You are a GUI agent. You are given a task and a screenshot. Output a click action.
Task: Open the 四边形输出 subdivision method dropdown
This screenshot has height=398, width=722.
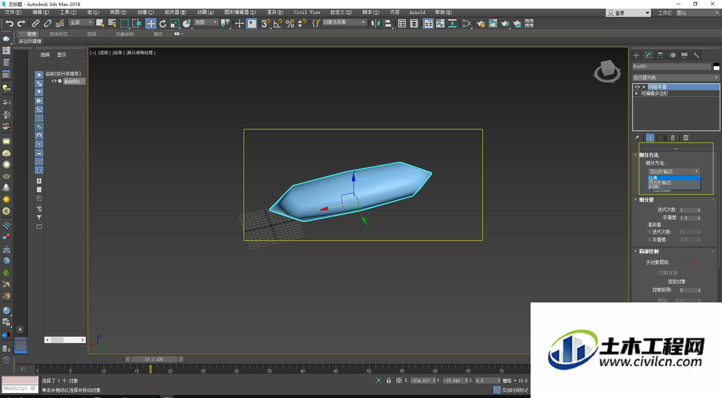click(x=674, y=172)
